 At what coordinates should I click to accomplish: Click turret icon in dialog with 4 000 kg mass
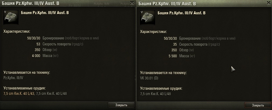tap(11, 17)
